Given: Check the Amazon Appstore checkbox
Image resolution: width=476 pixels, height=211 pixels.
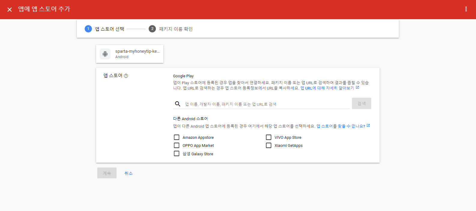Looking at the screenshot, I should coord(177,137).
